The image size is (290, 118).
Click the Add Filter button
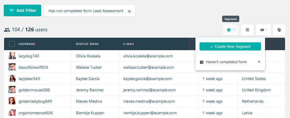pyautogui.click(x=22, y=10)
